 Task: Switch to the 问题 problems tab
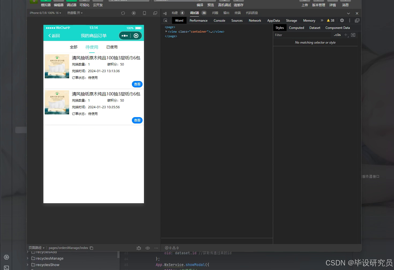(215, 13)
